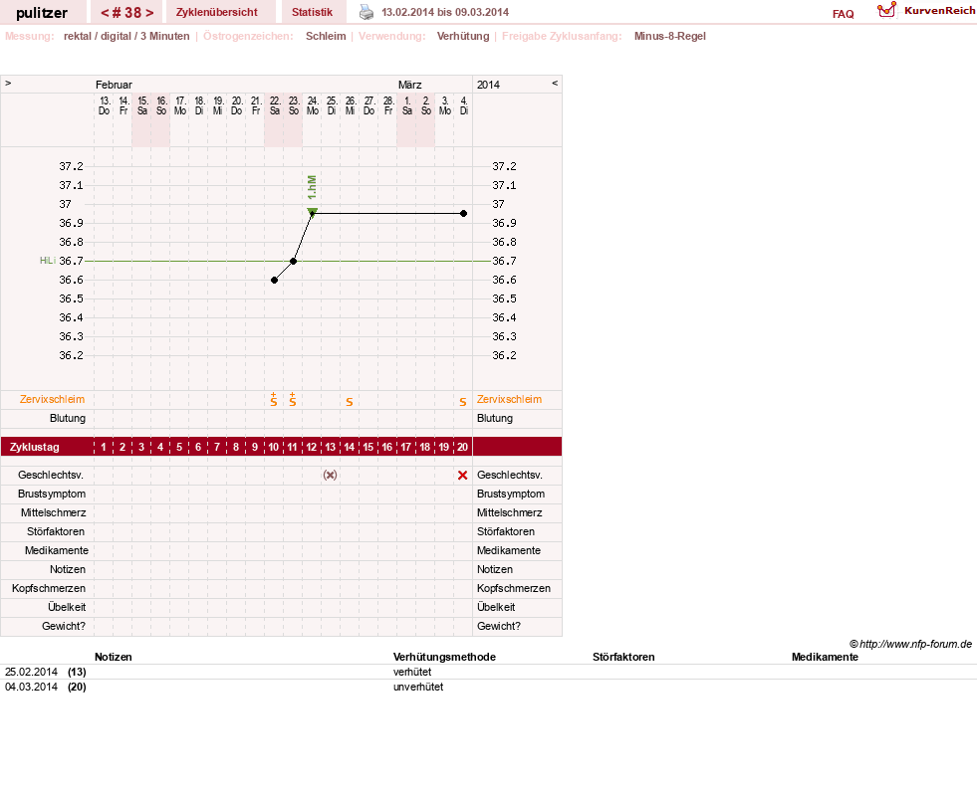Click the printer icon
The image size is (977, 795).
coord(366,12)
